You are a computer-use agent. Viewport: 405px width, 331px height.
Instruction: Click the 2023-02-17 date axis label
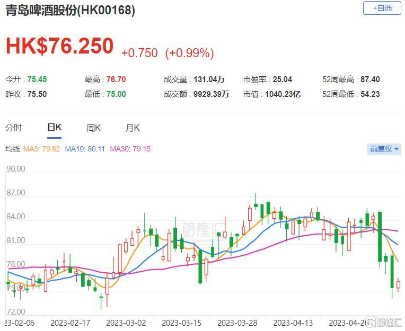tap(71, 323)
